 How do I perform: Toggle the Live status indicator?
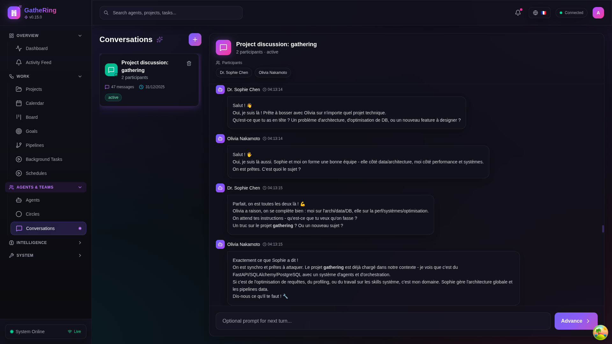[x=74, y=332]
